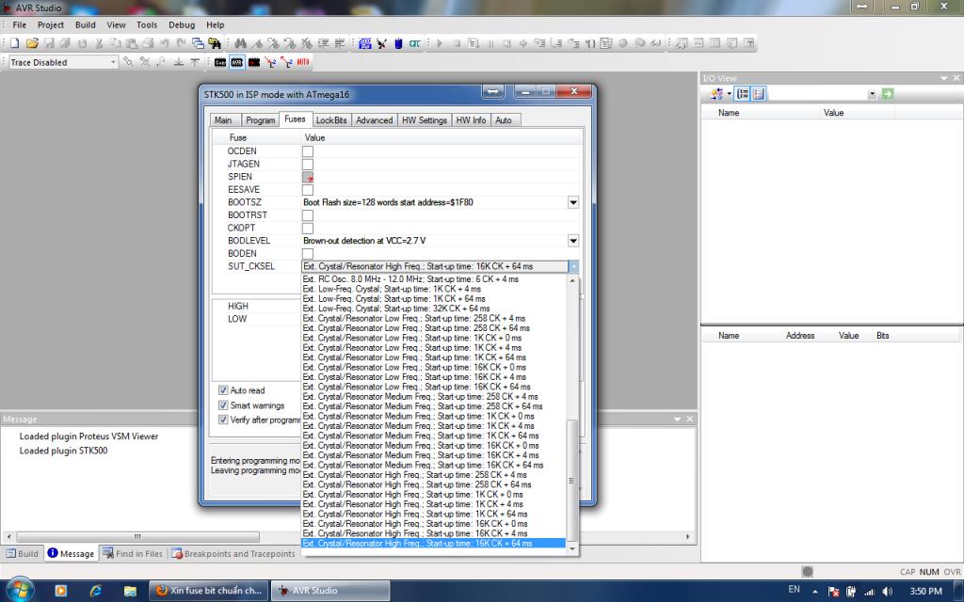Uncheck the Smart warnings option
This screenshot has width=964, height=602.
223,405
